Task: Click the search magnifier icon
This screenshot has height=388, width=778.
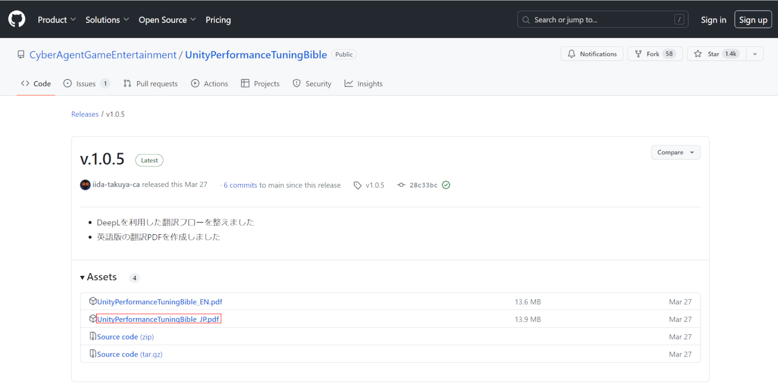Action: click(x=526, y=20)
